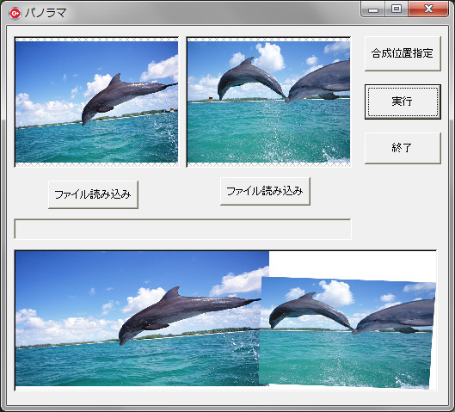
Task: Minimize the パノラマ window
Action: pos(373,9)
